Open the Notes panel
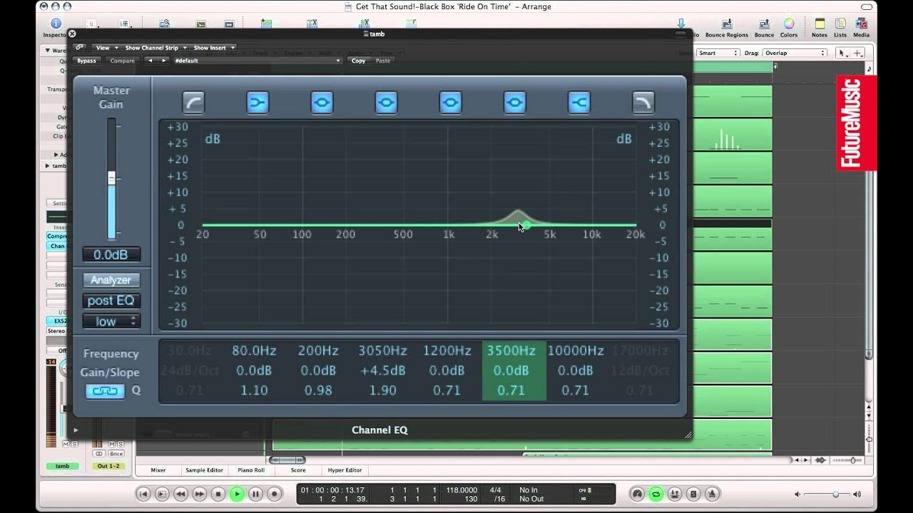913x513 pixels. [820, 28]
